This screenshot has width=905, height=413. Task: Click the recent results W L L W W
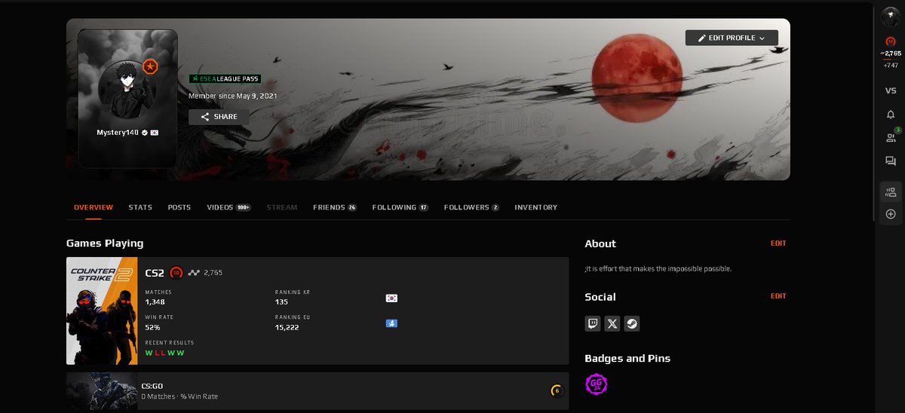(164, 353)
